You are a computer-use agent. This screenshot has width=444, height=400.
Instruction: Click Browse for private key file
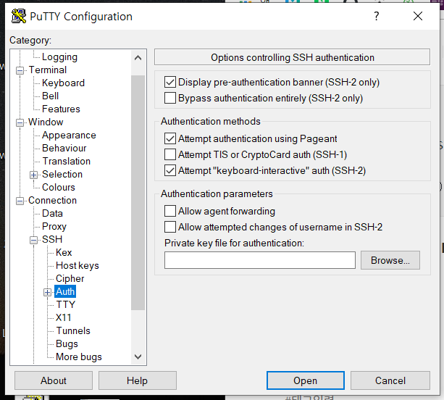click(x=390, y=260)
